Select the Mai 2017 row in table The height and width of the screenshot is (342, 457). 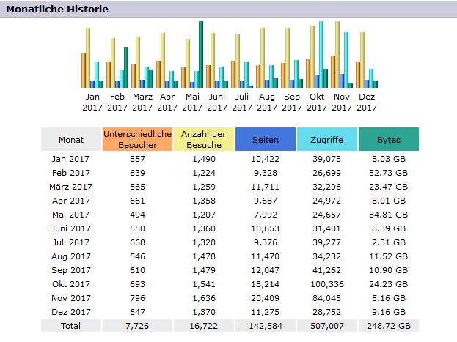pyautogui.click(x=72, y=214)
